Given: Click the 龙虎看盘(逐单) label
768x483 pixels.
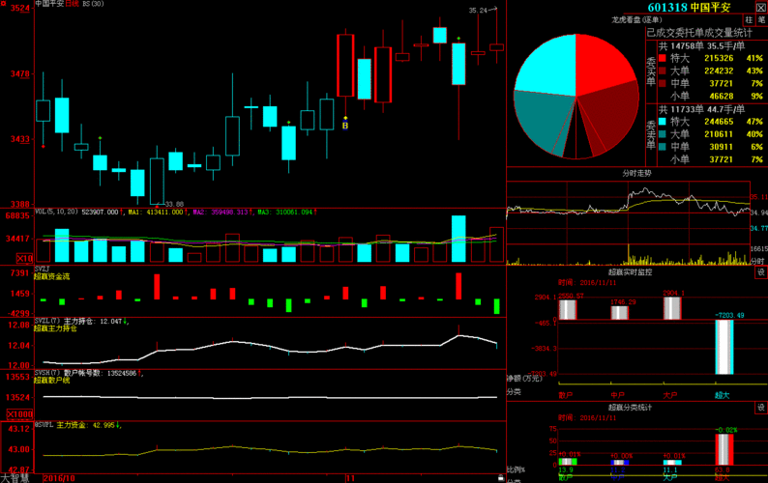Looking at the screenshot, I should (636, 20).
